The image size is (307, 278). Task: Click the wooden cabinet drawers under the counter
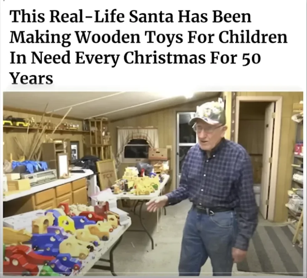tap(61, 194)
